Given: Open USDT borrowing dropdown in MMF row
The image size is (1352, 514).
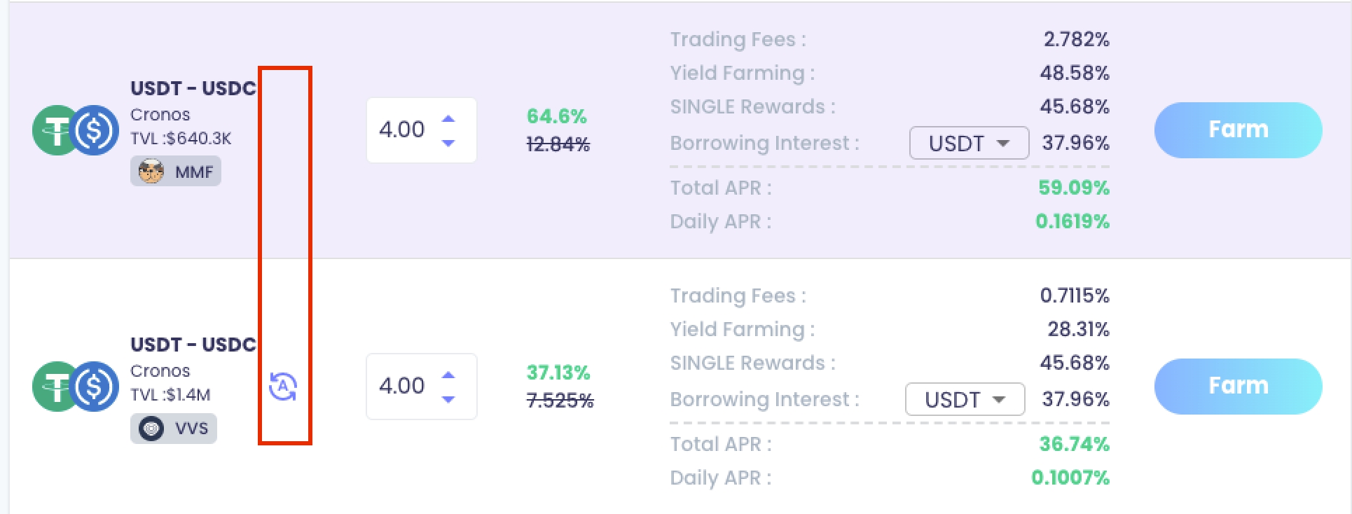Looking at the screenshot, I should point(969,143).
